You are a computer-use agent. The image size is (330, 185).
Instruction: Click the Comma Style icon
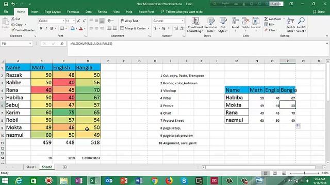(169, 28)
